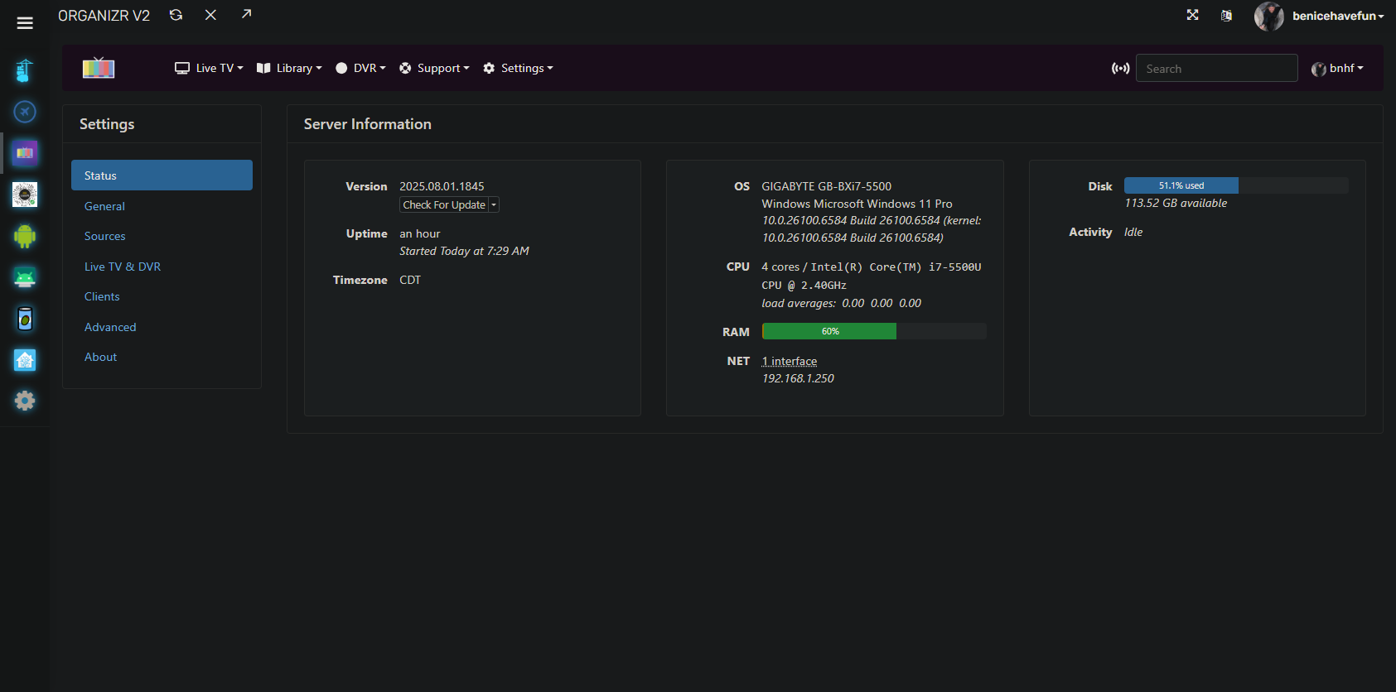Expand the Live TV dropdown menu
Viewport: 1396px width, 692px height.
click(209, 69)
